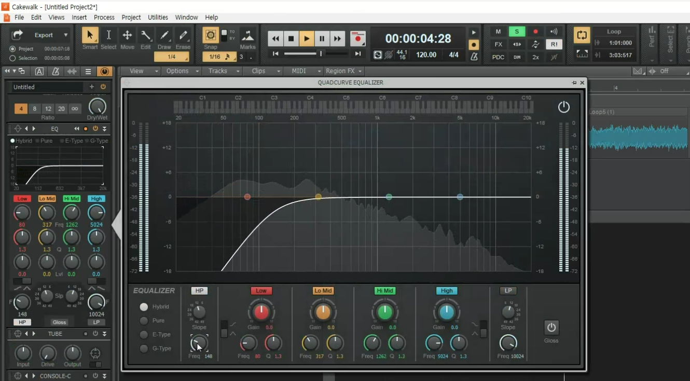Toggle the Loop on/off button
Screen dimensions: 690x381
582,35
